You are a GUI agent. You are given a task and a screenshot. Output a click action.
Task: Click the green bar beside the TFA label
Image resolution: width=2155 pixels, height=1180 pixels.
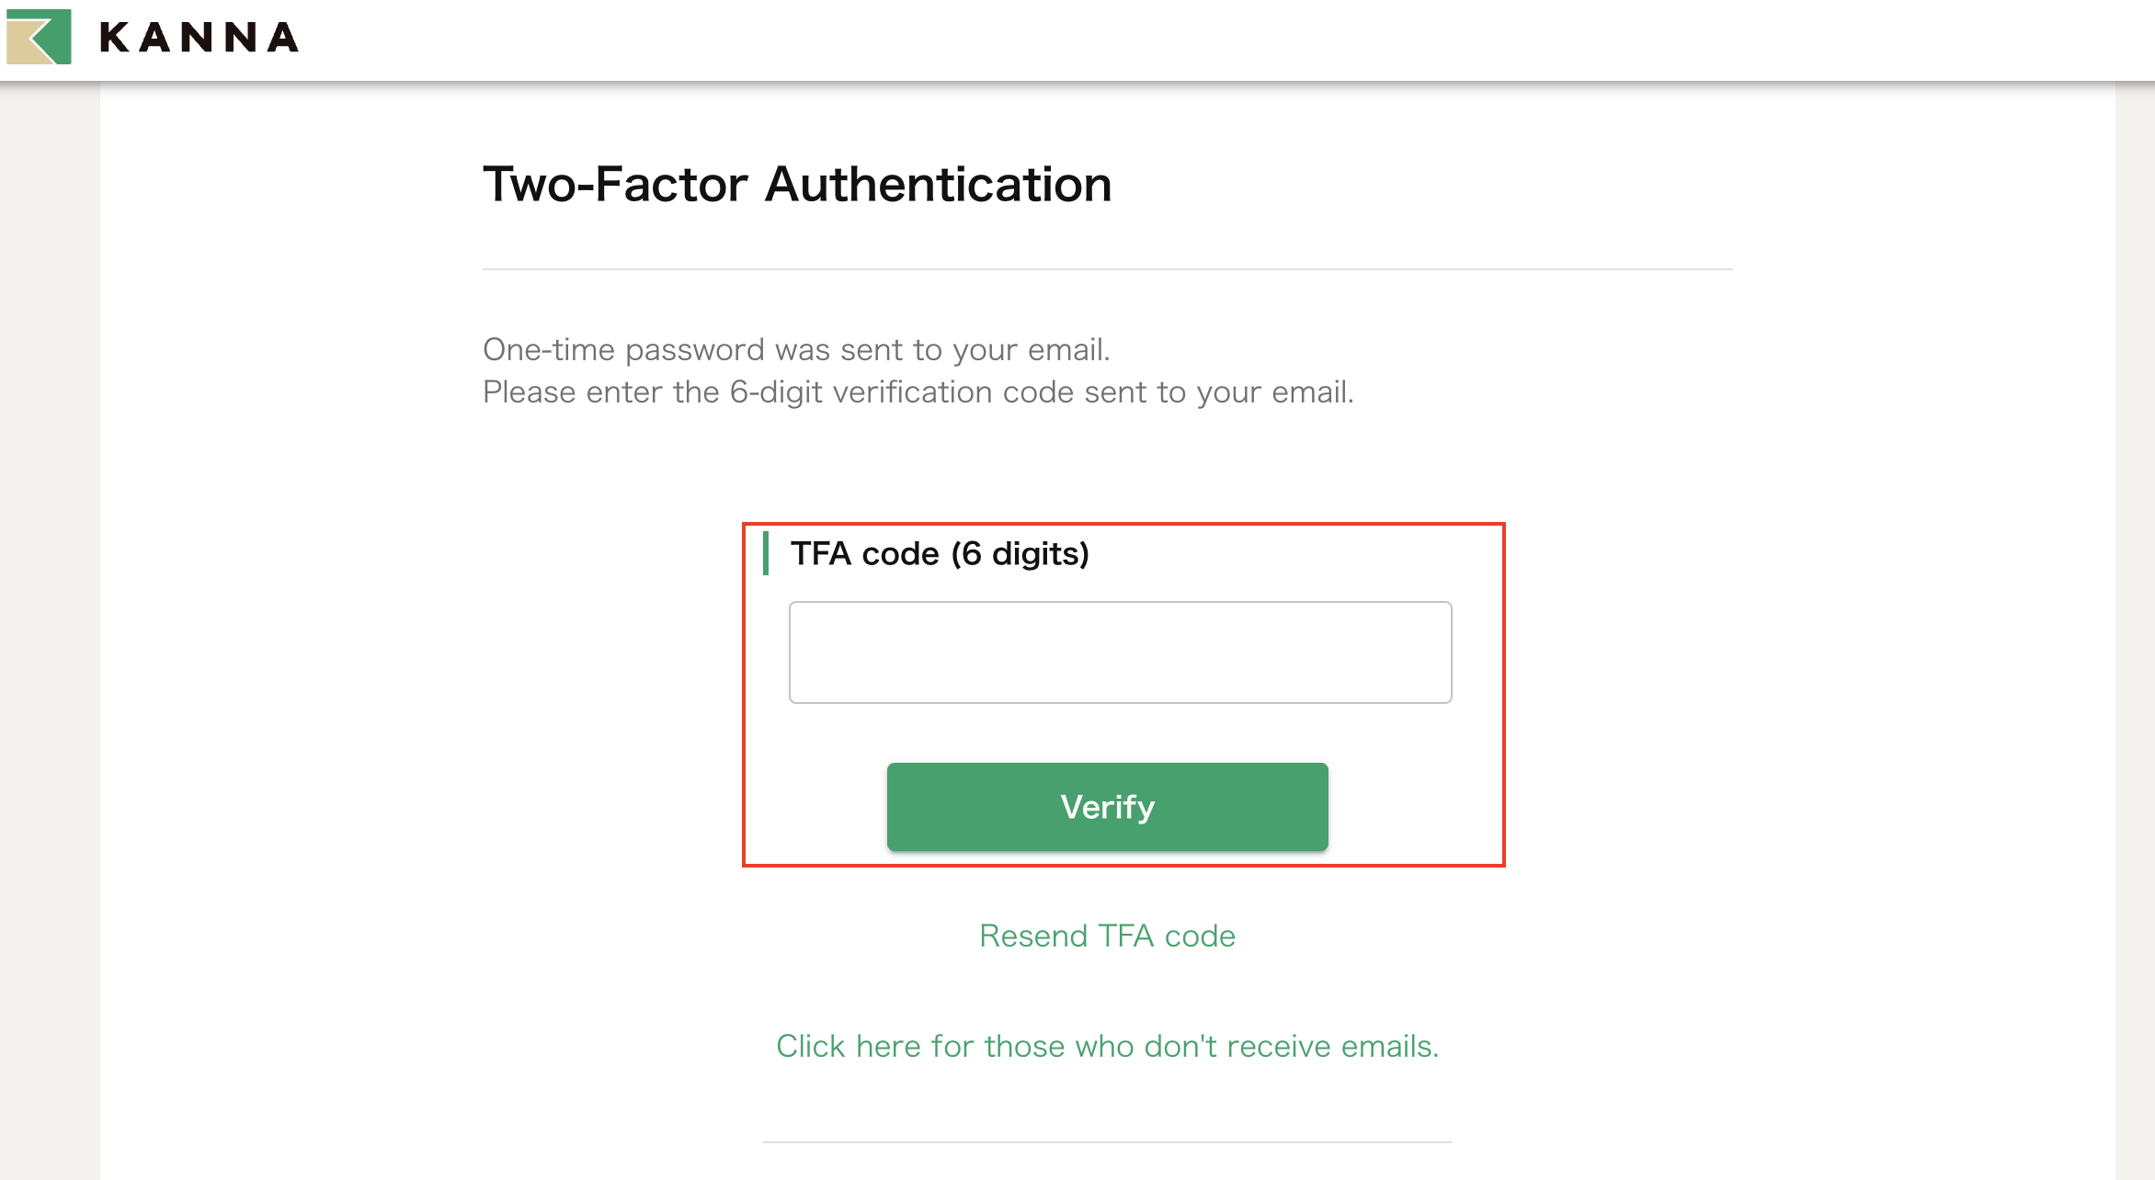[766, 553]
